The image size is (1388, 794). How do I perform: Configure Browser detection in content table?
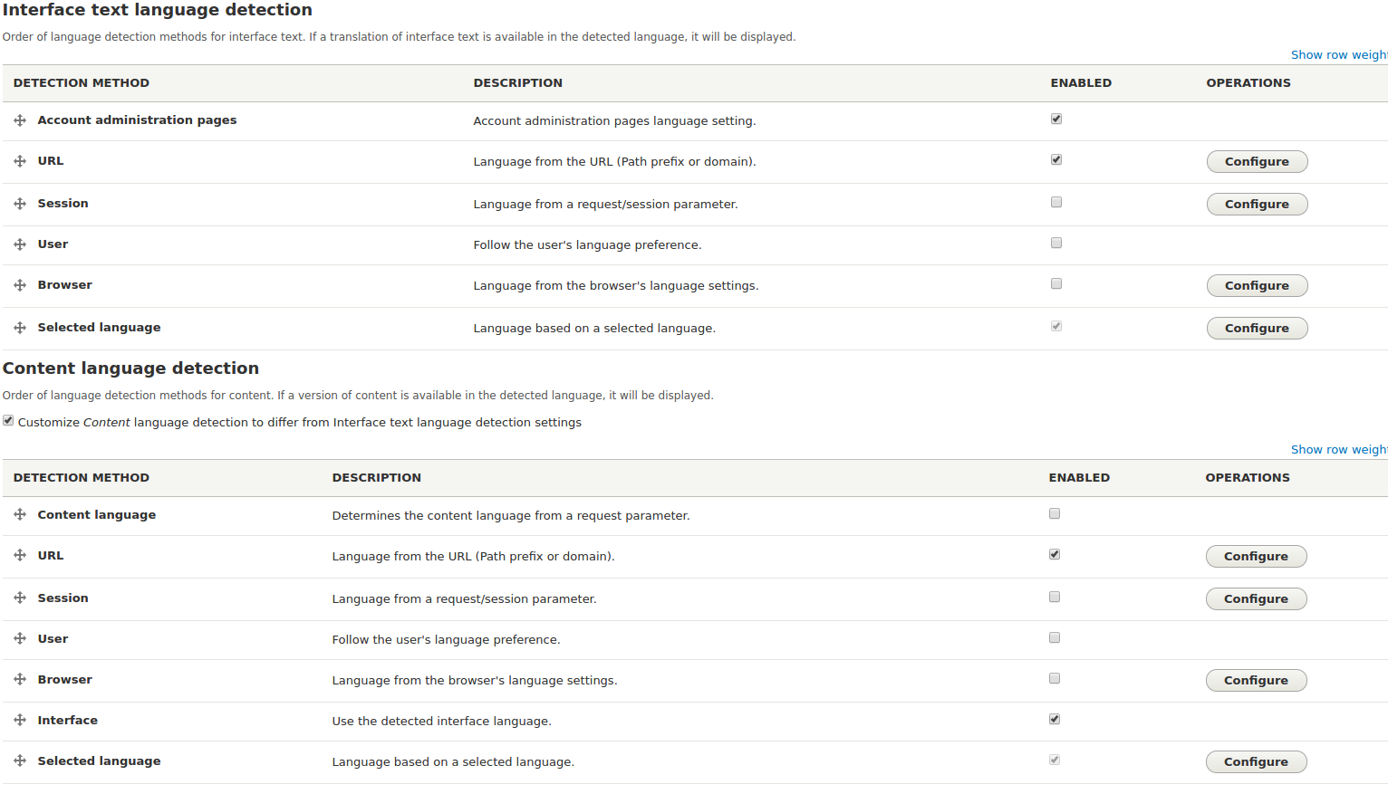[x=1256, y=680]
